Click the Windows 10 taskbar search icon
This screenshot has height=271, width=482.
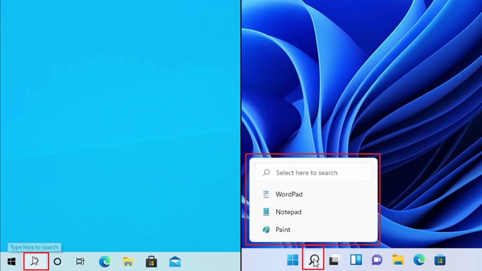point(35,261)
